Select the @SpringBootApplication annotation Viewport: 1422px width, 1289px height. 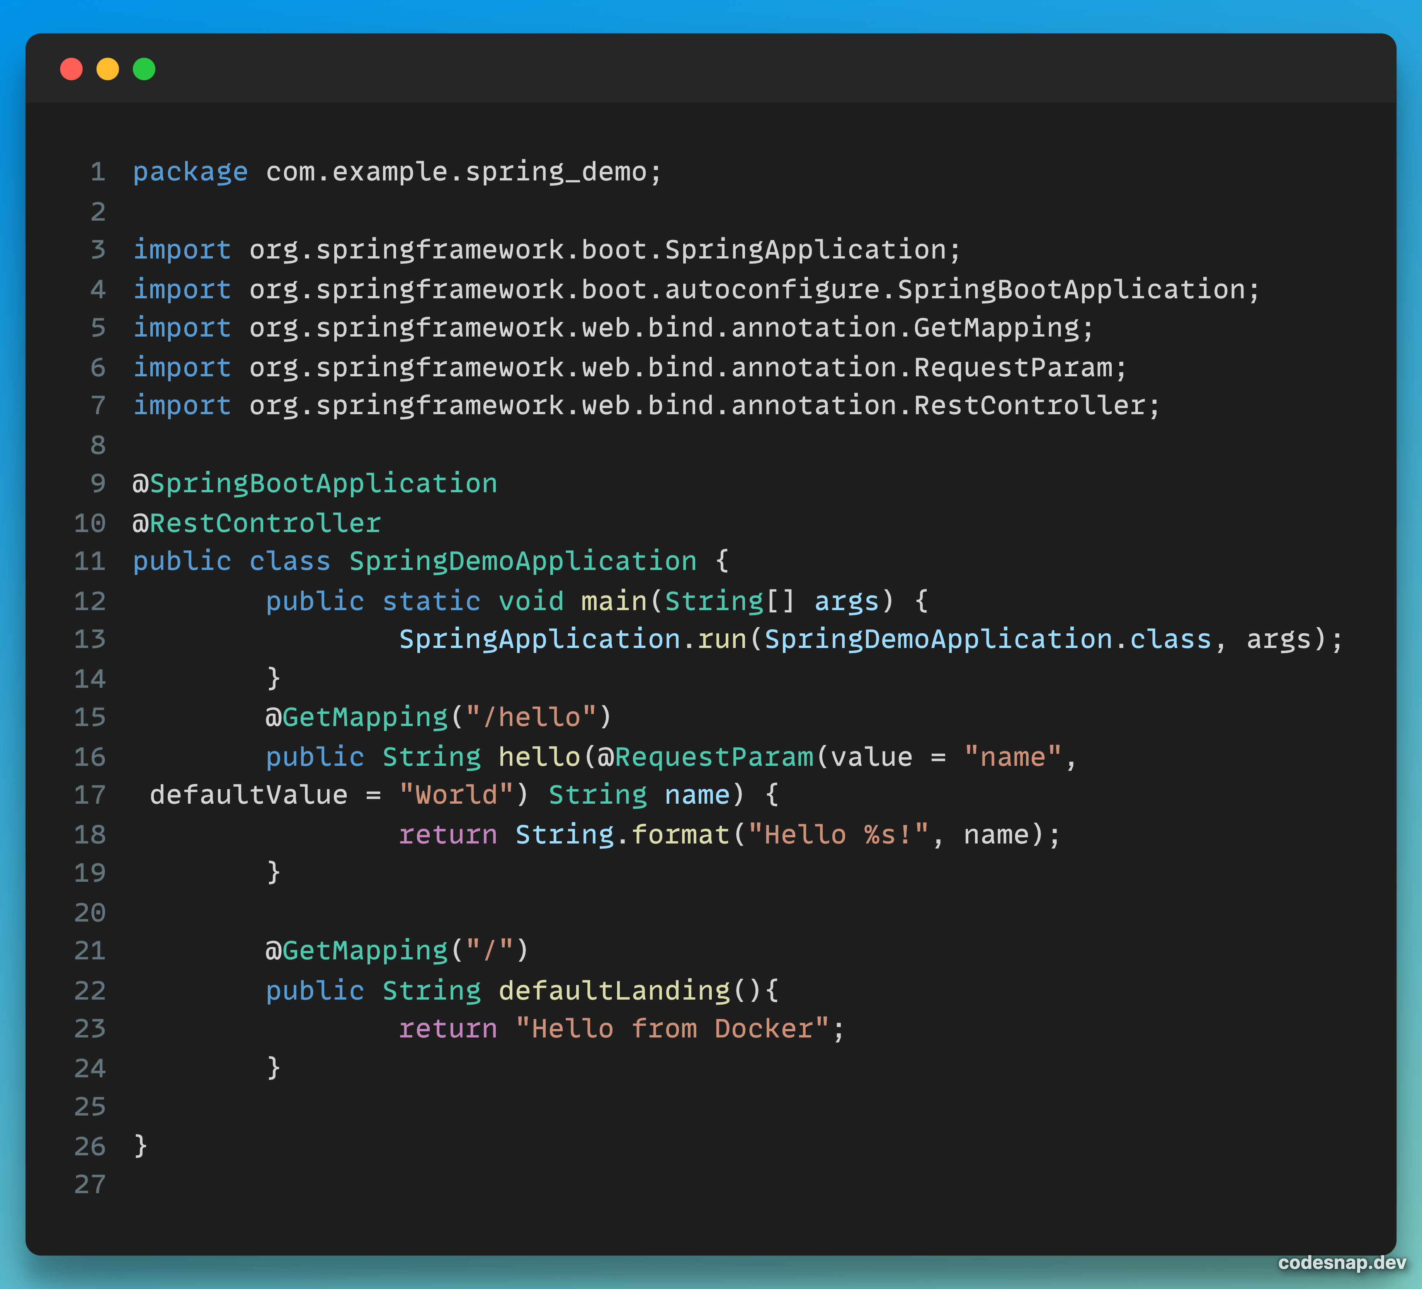tap(315, 482)
